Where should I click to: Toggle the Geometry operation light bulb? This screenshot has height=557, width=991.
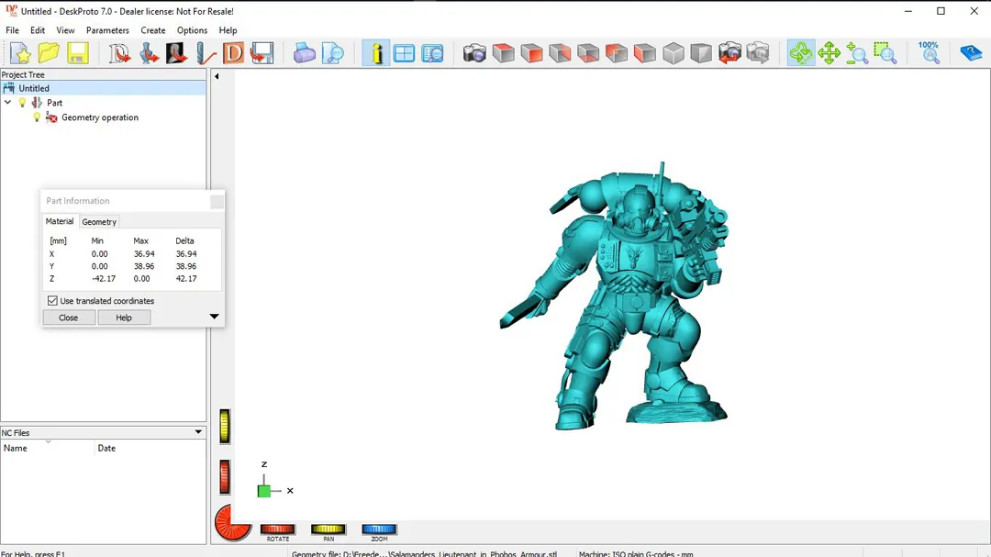[x=37, y=117]
